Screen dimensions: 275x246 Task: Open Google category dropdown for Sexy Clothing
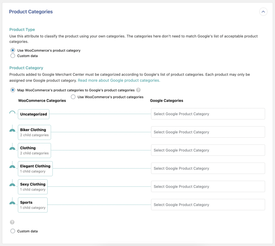pos(208,186)
